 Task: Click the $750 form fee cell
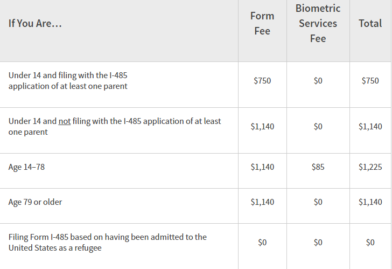click(262, 81)
